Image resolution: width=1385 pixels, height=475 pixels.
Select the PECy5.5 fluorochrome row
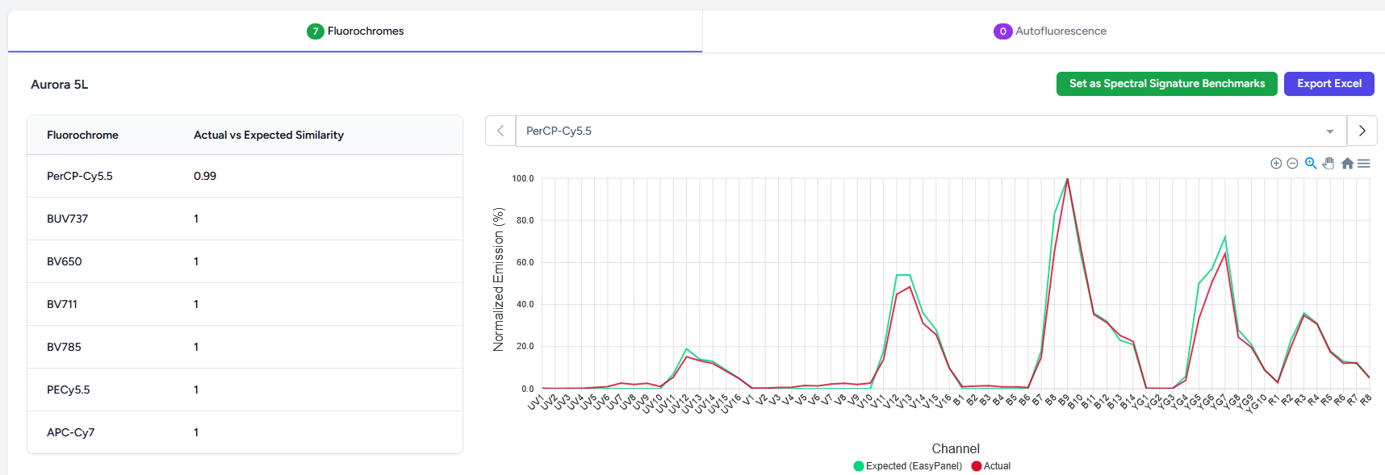245,390
